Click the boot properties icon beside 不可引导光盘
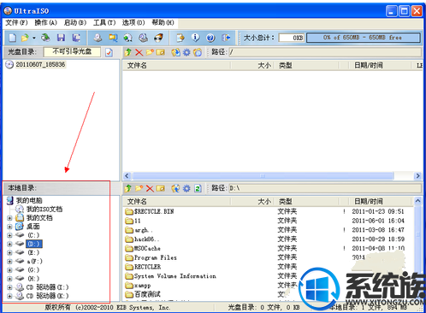The height and width of the screenshot is (313, 426). [x=109, y=52]
